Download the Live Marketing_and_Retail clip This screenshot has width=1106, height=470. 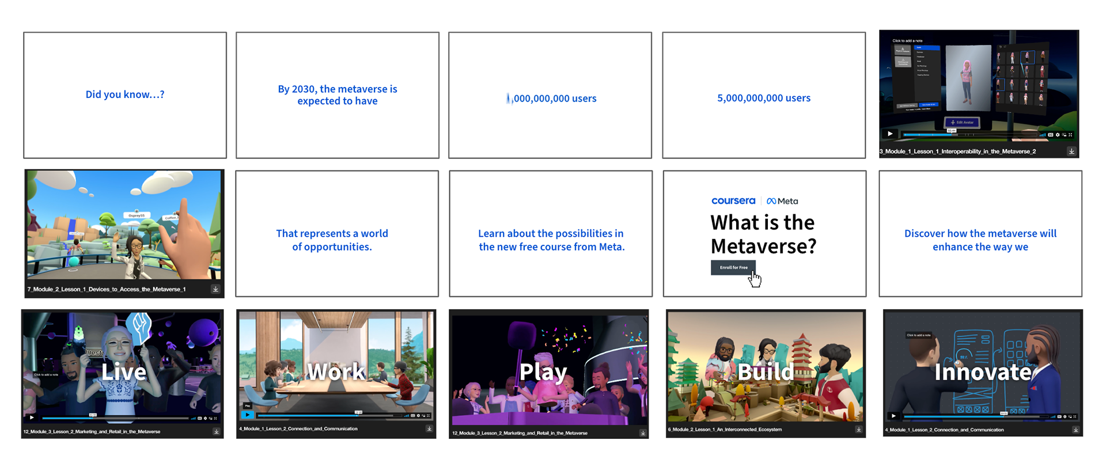217,431
